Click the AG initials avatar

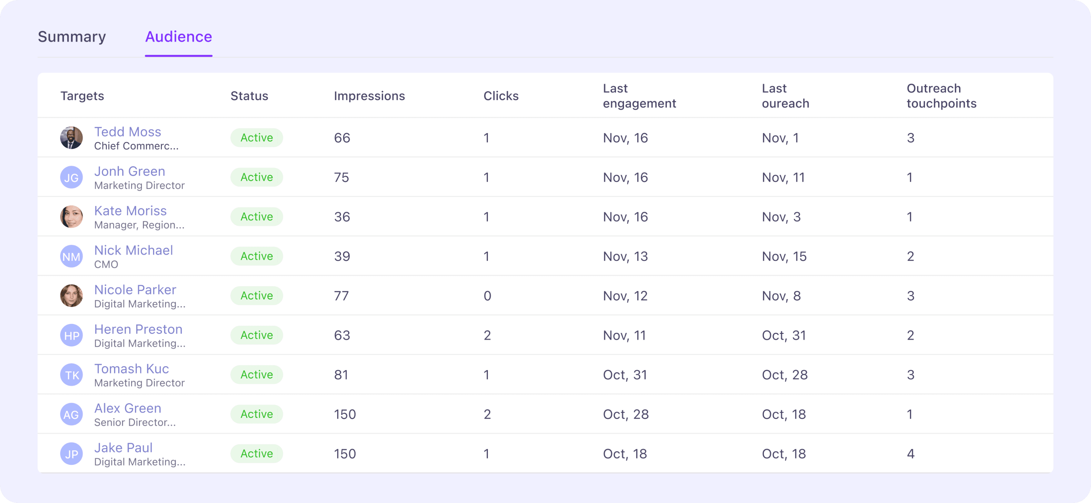click(x=71, y=414)
